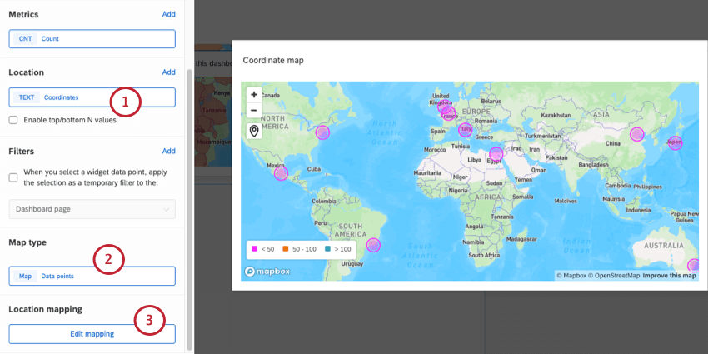Select the data point on US east coast
The height and width of the screenshot is (354, 708).
(322, 132)
